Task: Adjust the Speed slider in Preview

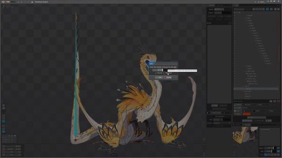Action: [x=270, y=148]
